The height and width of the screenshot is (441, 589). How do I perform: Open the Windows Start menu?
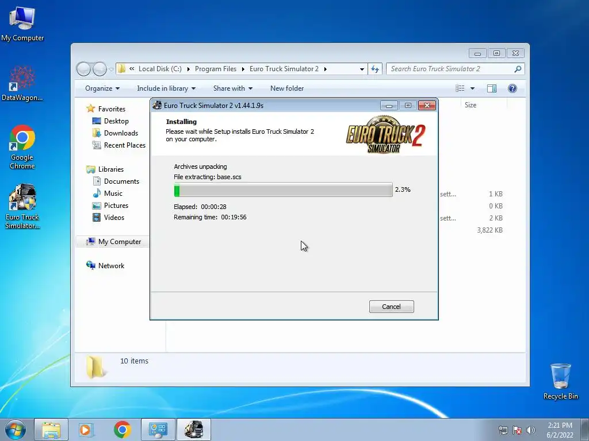click(x=16, y=430)
